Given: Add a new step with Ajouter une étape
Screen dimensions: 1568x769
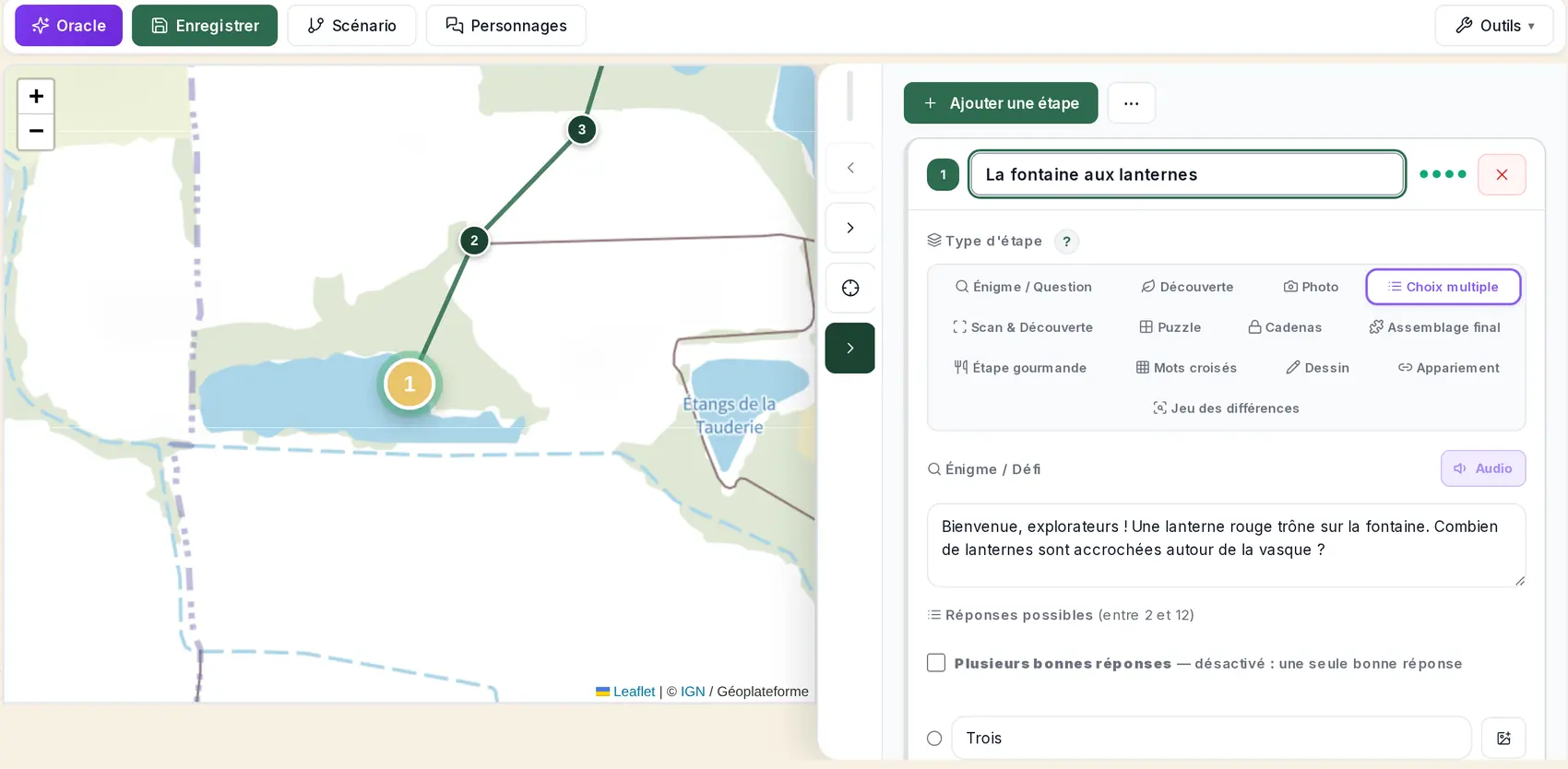Looking at the screenshot, I should (1001, 103).
